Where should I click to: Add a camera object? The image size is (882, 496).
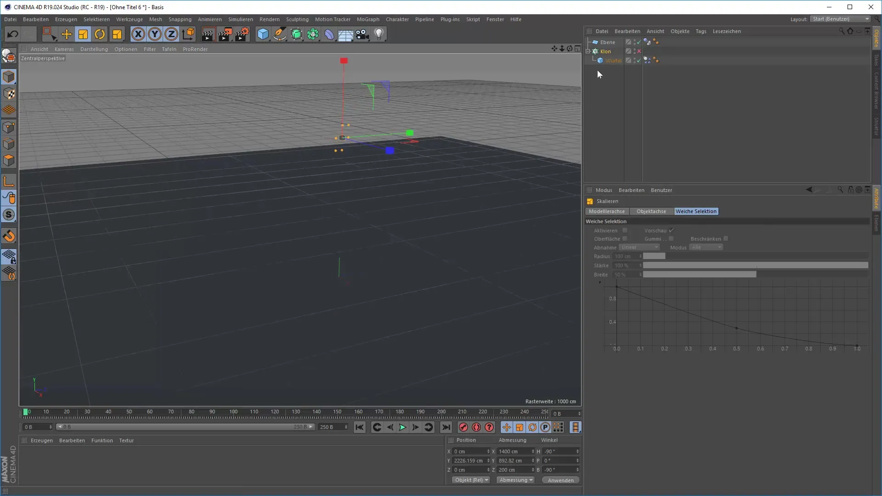362,34
